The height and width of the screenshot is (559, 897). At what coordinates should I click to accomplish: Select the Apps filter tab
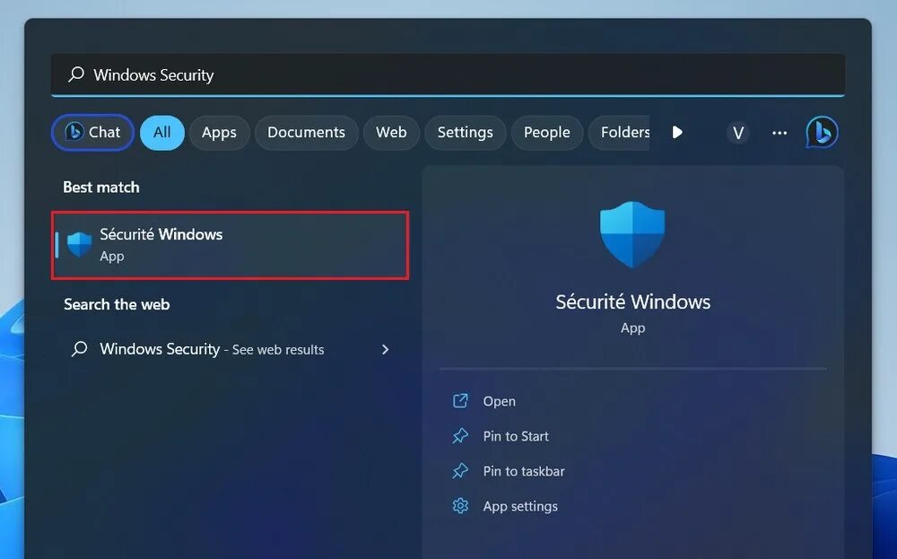[x=219, y=132]
